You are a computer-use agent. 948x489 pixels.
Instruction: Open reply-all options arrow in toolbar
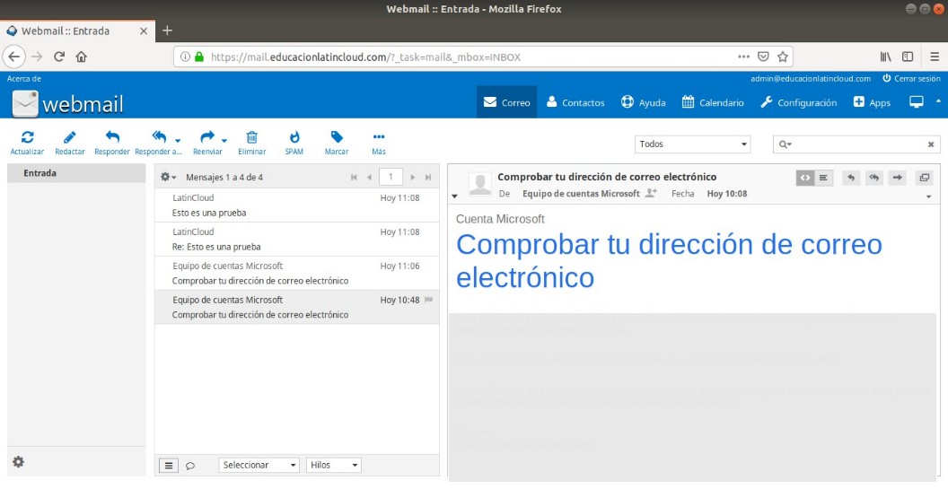click(x=178, y=140)
